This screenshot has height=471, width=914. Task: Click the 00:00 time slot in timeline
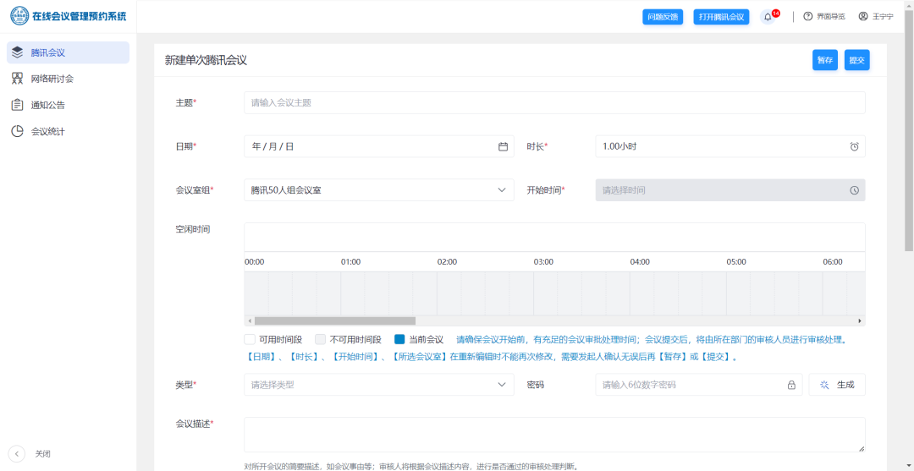tap(256, 293)
